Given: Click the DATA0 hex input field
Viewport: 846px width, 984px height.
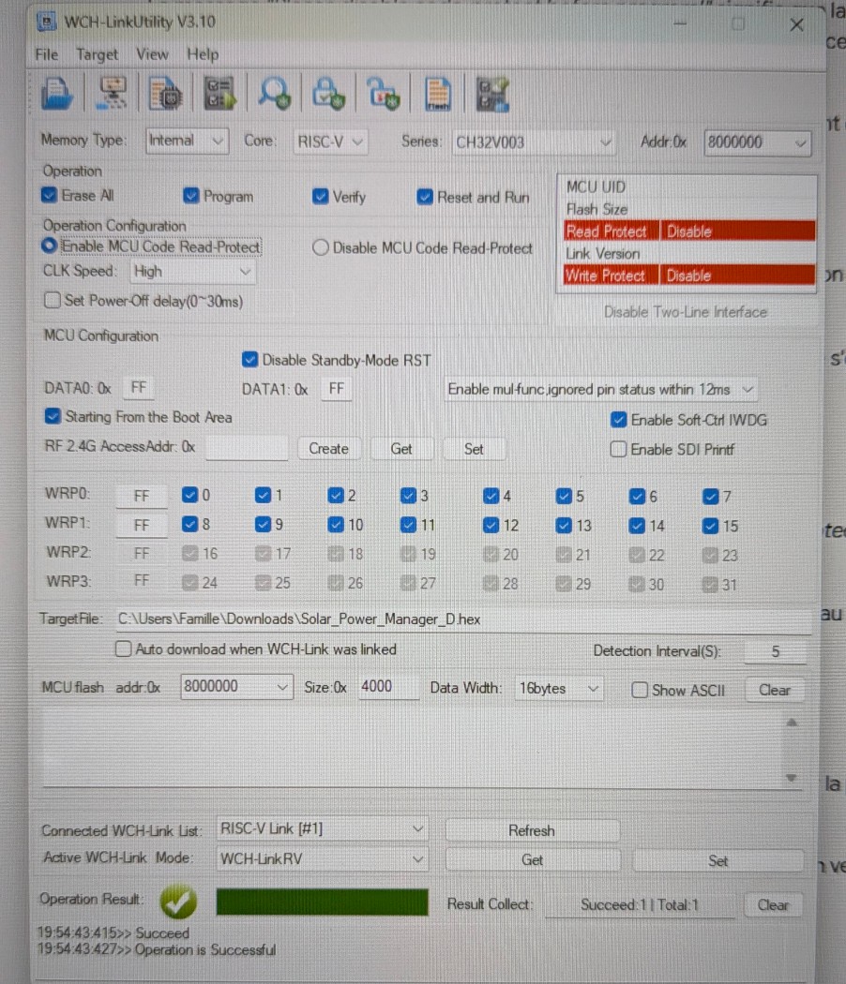Looking at the screenshot, I should pos(138,388).
